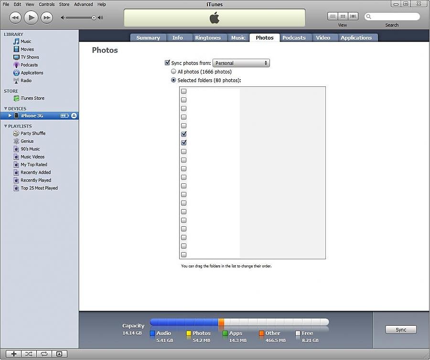Screen dimensions: 430x360
Task: Check the last folder checkbox in list
Action: [x=184, y=254]
